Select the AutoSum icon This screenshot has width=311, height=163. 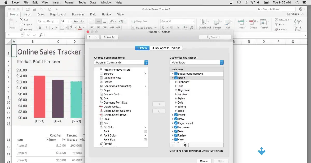coord(276,20)
